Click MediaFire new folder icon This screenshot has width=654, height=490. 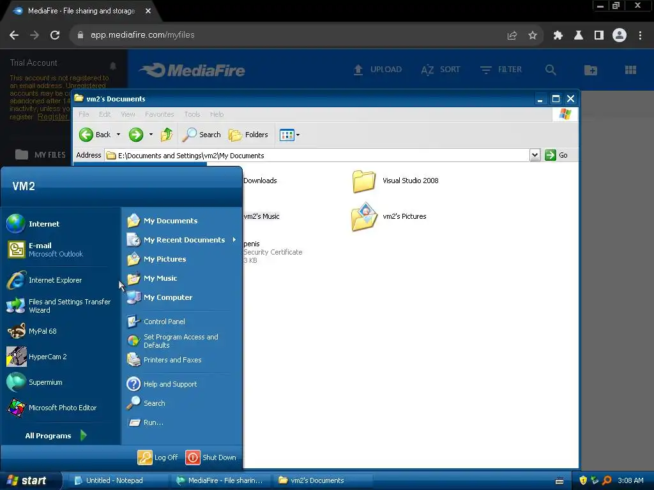pos(591,70)
